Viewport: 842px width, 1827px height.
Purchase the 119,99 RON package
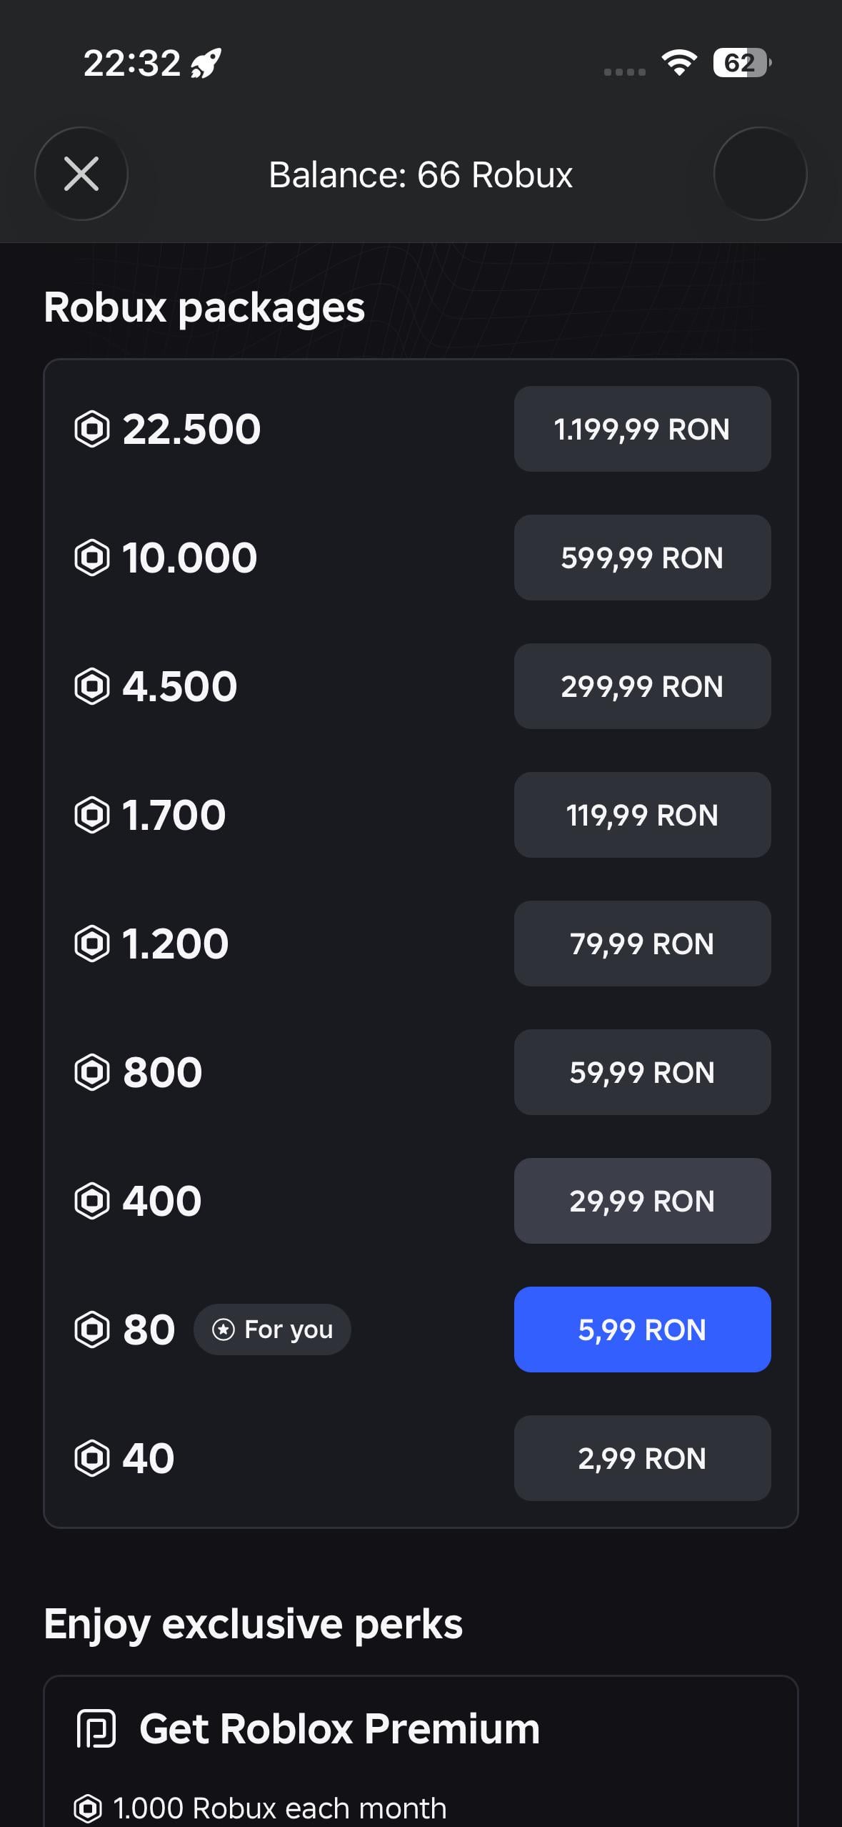[642, 815]
